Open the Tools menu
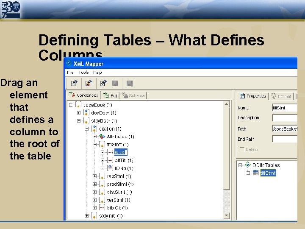Screen dimensions: 305x229 pyautogui.click(x=83, y=72)
